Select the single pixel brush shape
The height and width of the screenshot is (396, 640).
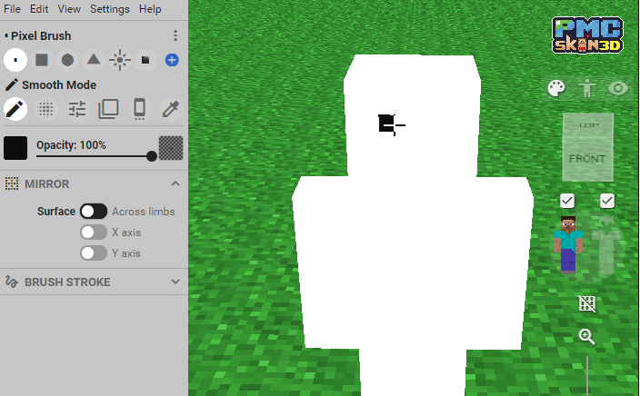click(x=15, y=60)
